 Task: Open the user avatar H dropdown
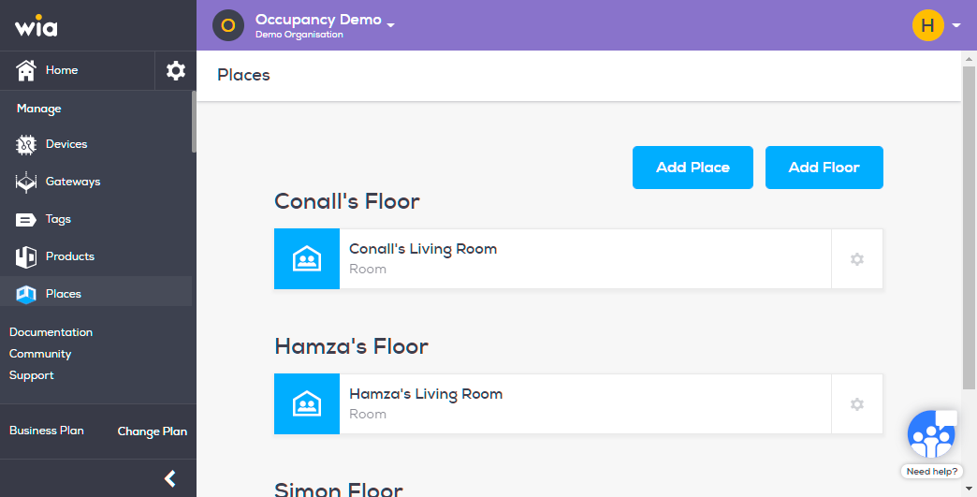[x=937, y=25]
